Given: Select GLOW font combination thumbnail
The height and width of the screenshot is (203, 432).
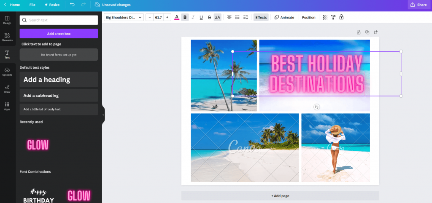Looking at the screenshot, I should tap(79, 196).
